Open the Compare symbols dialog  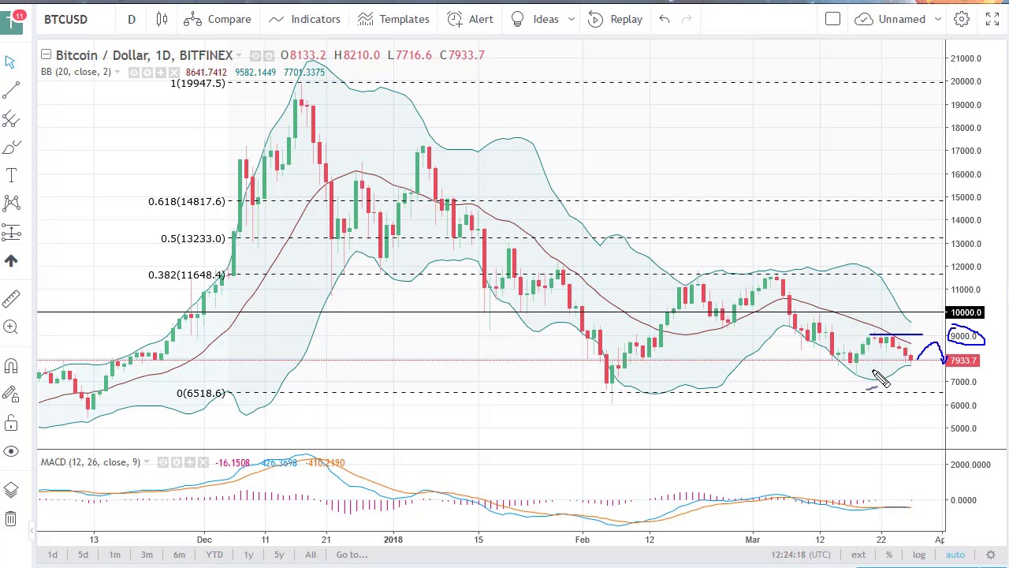[218, 19]
